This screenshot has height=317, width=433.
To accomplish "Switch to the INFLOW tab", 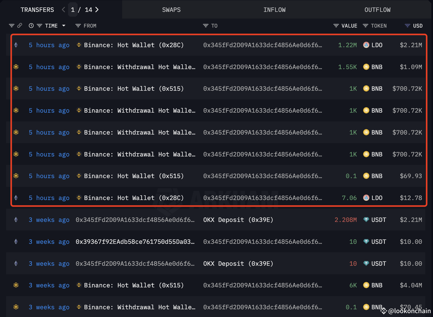I will [x=274, y=10].
